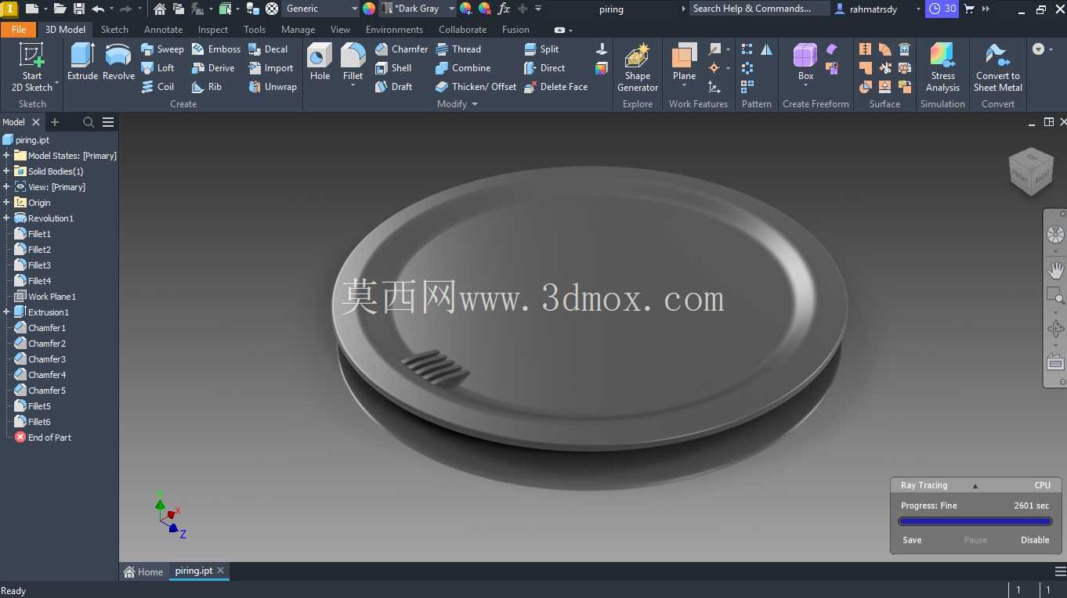Viewport: 1067px width, 598px height.
Task: Select Work Plane1 in the browser
Action: [52, 297]
